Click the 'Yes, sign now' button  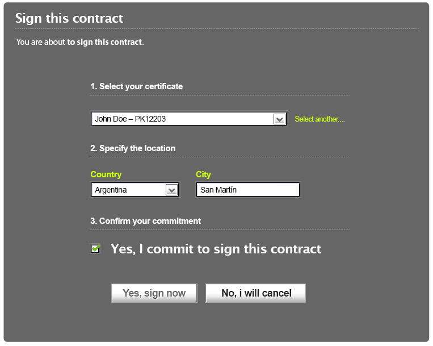[154, 293]
